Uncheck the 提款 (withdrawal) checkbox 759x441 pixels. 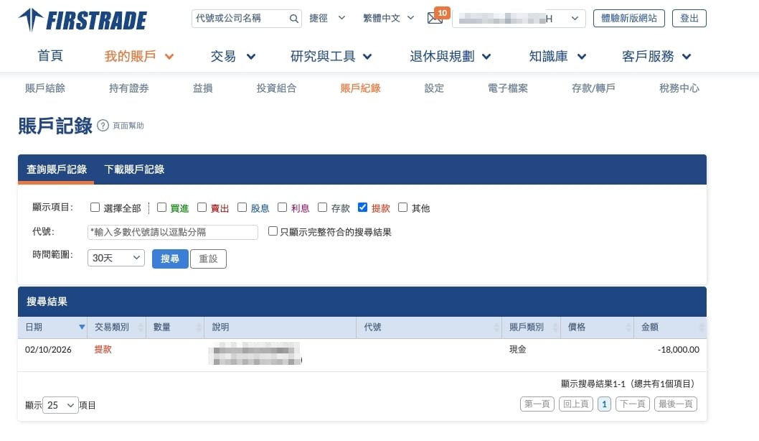(362, 208)
